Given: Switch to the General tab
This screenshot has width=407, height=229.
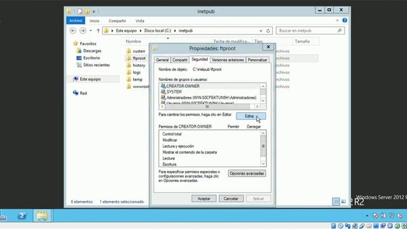Looking at the screenshot, I should pos(162,60).
